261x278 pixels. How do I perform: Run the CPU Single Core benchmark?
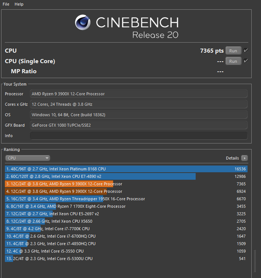click(x=233, y=61)
